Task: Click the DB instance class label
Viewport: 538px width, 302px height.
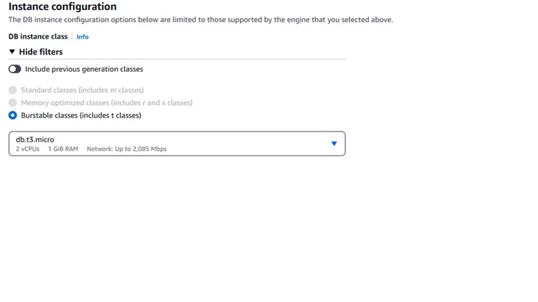Action: [x=38, y=37]
